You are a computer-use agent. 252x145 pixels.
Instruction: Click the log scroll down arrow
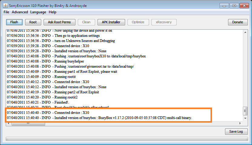click(245, 118)
